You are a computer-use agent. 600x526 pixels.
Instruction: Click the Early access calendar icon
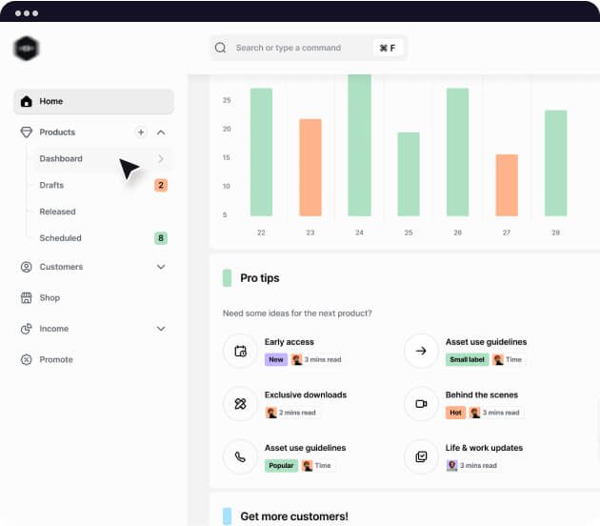click(x=240, y=351)
